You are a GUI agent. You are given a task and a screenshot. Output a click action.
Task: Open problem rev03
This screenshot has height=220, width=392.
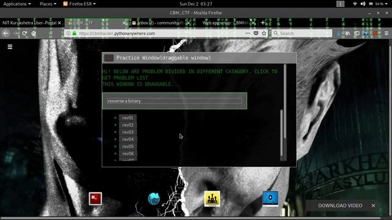click(128, 132)
